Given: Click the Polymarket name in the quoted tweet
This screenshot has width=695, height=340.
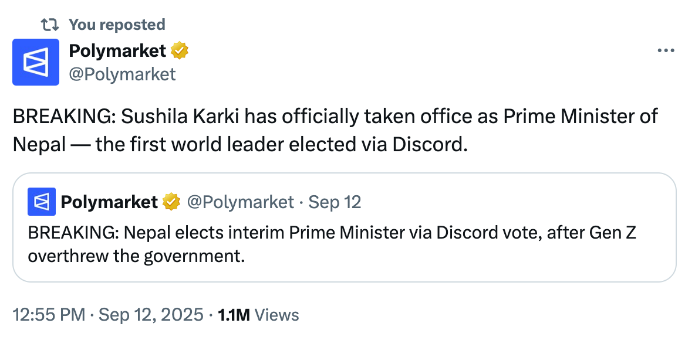Looking at the screenshot, I should click(x=109, y=202).
